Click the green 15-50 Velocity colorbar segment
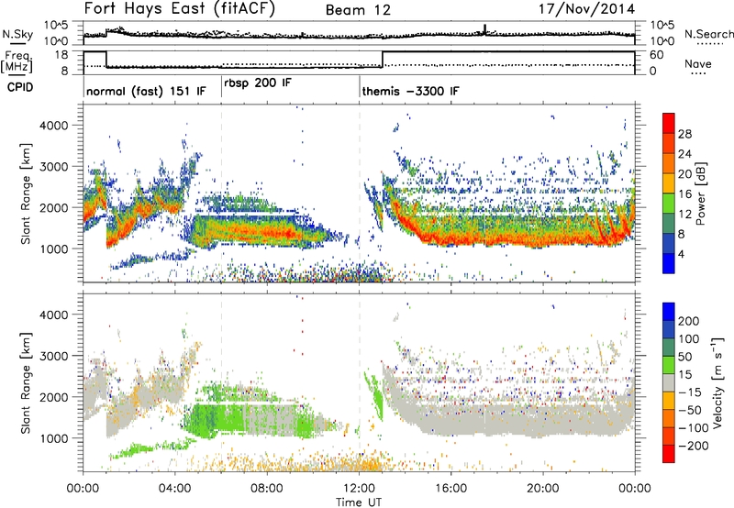Screen dimensions: 734x508 click(669, 365)
